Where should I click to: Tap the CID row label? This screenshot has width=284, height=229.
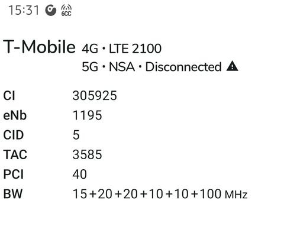14,135
